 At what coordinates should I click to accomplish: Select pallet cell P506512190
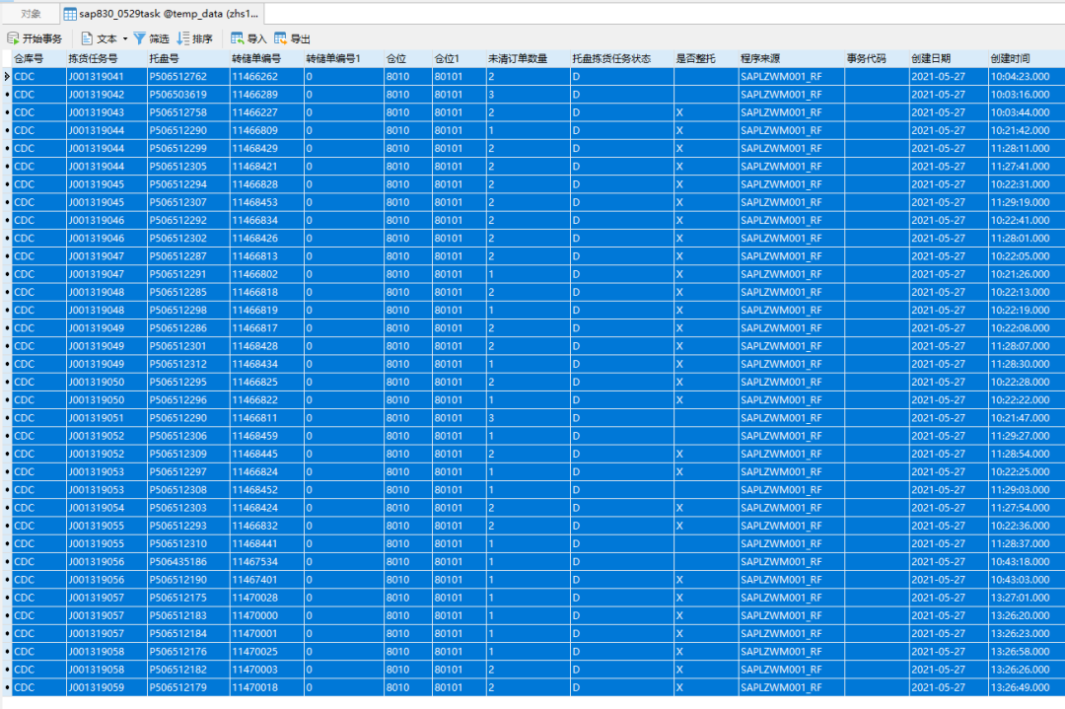(188, 580)
